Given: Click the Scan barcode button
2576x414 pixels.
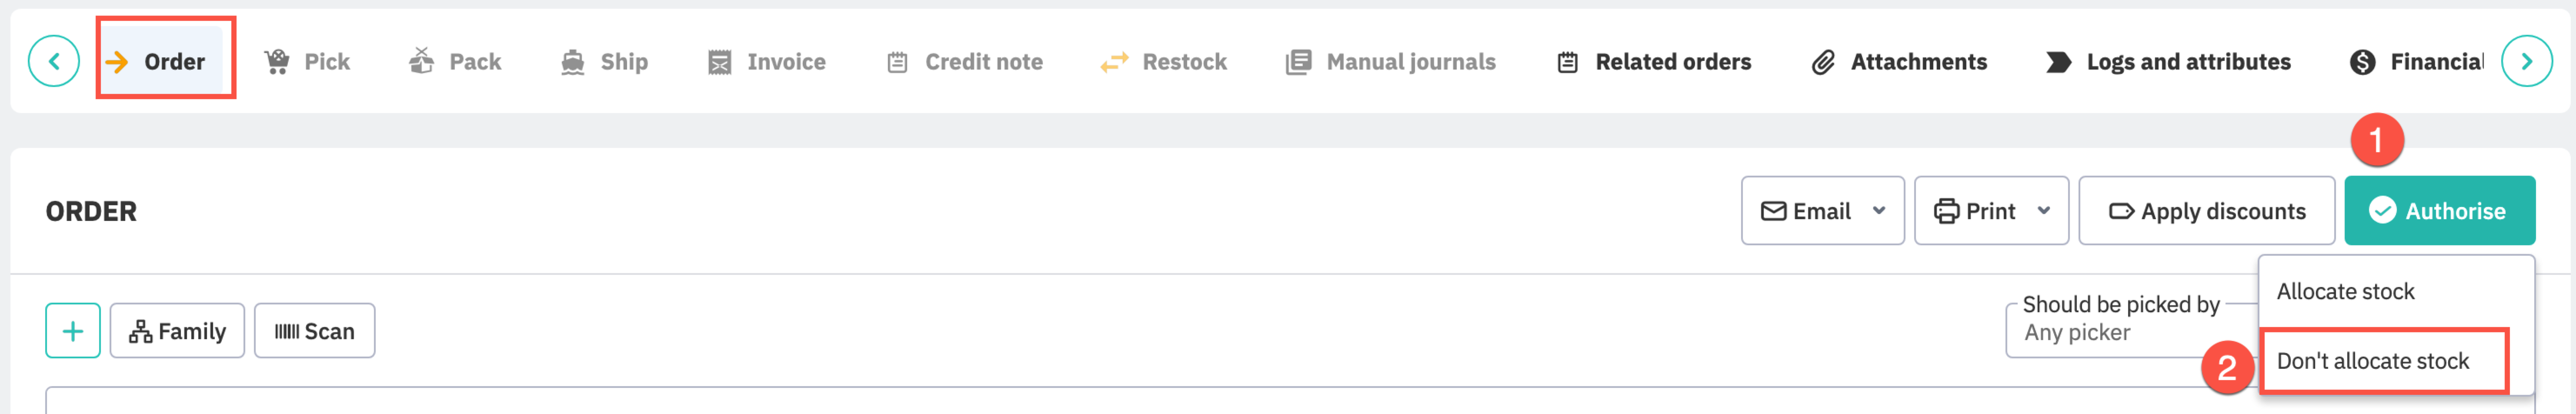Looking at the screenshot, I should coord(315,331).
